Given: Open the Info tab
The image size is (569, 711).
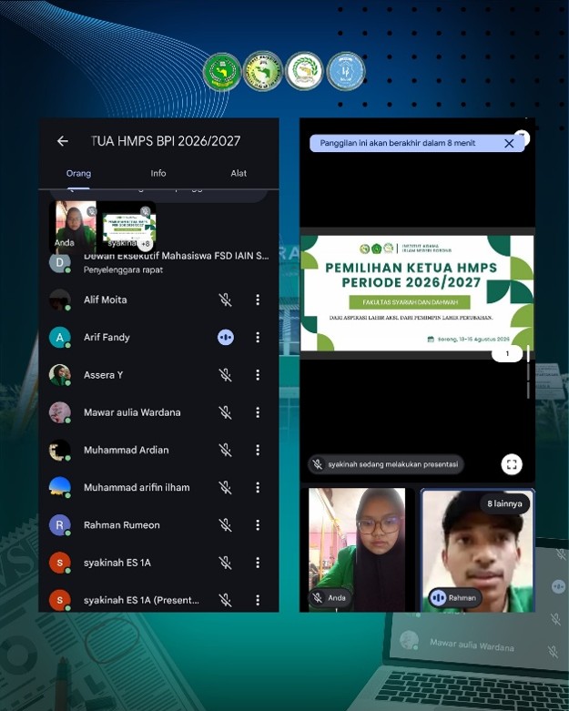Looking at the screenshot, I should click(x=158, y=173).
